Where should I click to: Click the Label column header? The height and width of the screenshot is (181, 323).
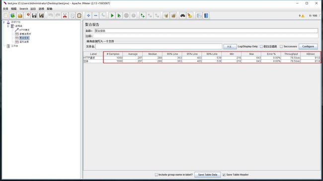(93, 54)
